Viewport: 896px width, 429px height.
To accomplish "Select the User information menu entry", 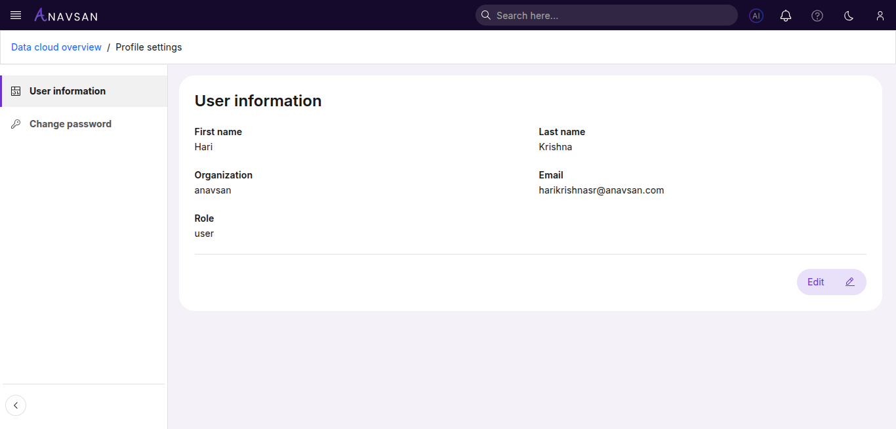I will [x=68, y=91].
